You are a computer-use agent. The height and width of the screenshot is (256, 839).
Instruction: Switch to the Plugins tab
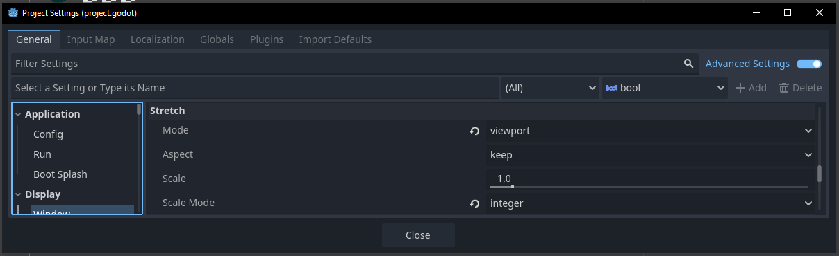click(267, 39)
